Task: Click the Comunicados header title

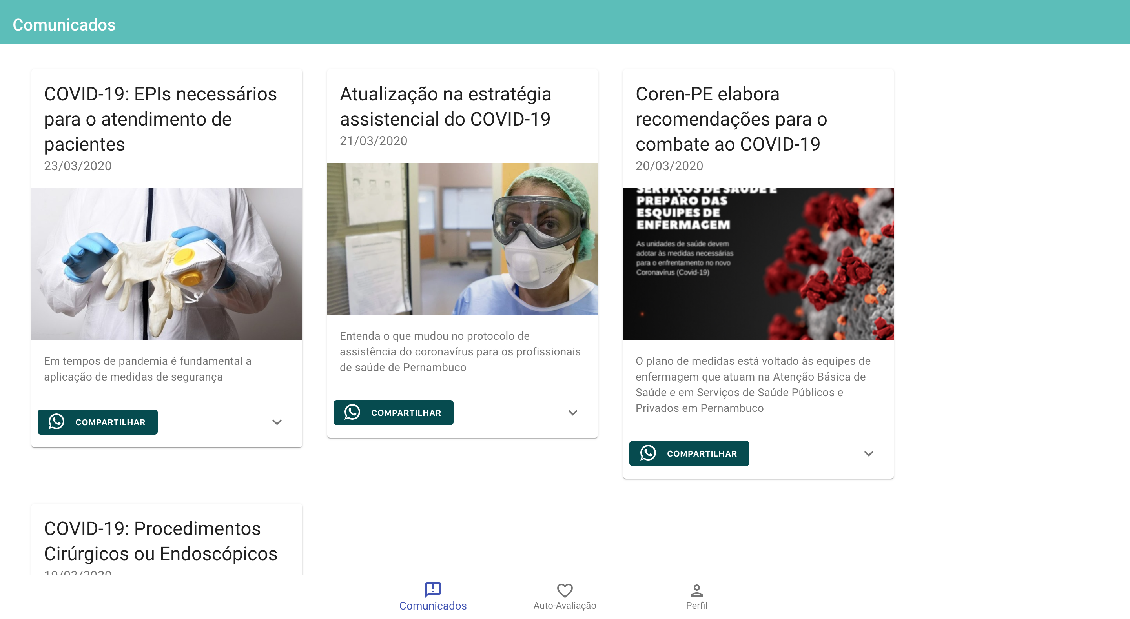Action: (x=64, y=25)
